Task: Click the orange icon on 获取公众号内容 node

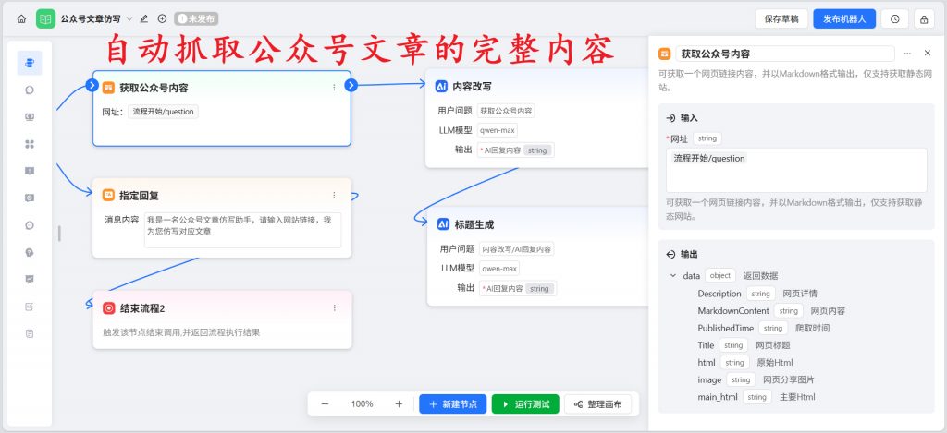Action: pyautogui.click(x=108, y=88)
